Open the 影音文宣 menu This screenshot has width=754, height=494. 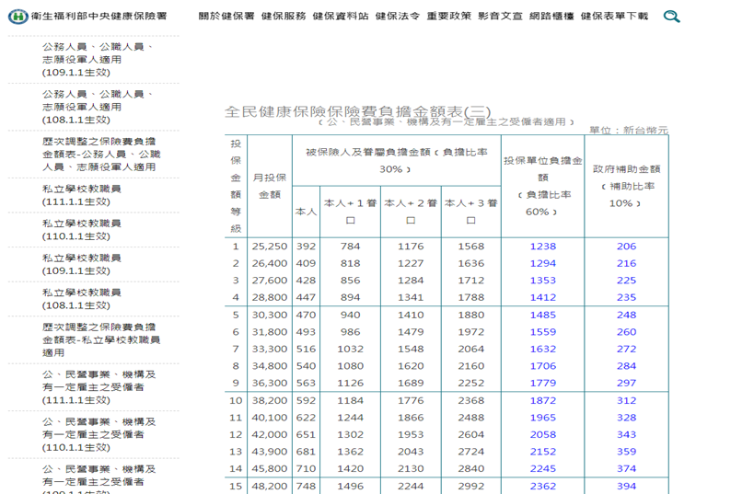tap(500, 17)
